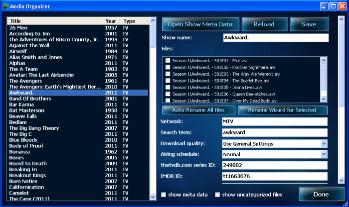
Task: Select According to Jim row
Action: pos(78,34)
